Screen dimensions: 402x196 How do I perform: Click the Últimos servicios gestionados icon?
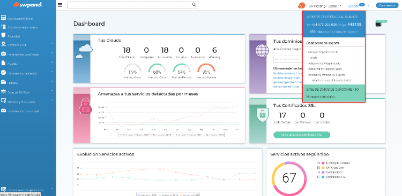pyautogui.click(x=3, y=190)
